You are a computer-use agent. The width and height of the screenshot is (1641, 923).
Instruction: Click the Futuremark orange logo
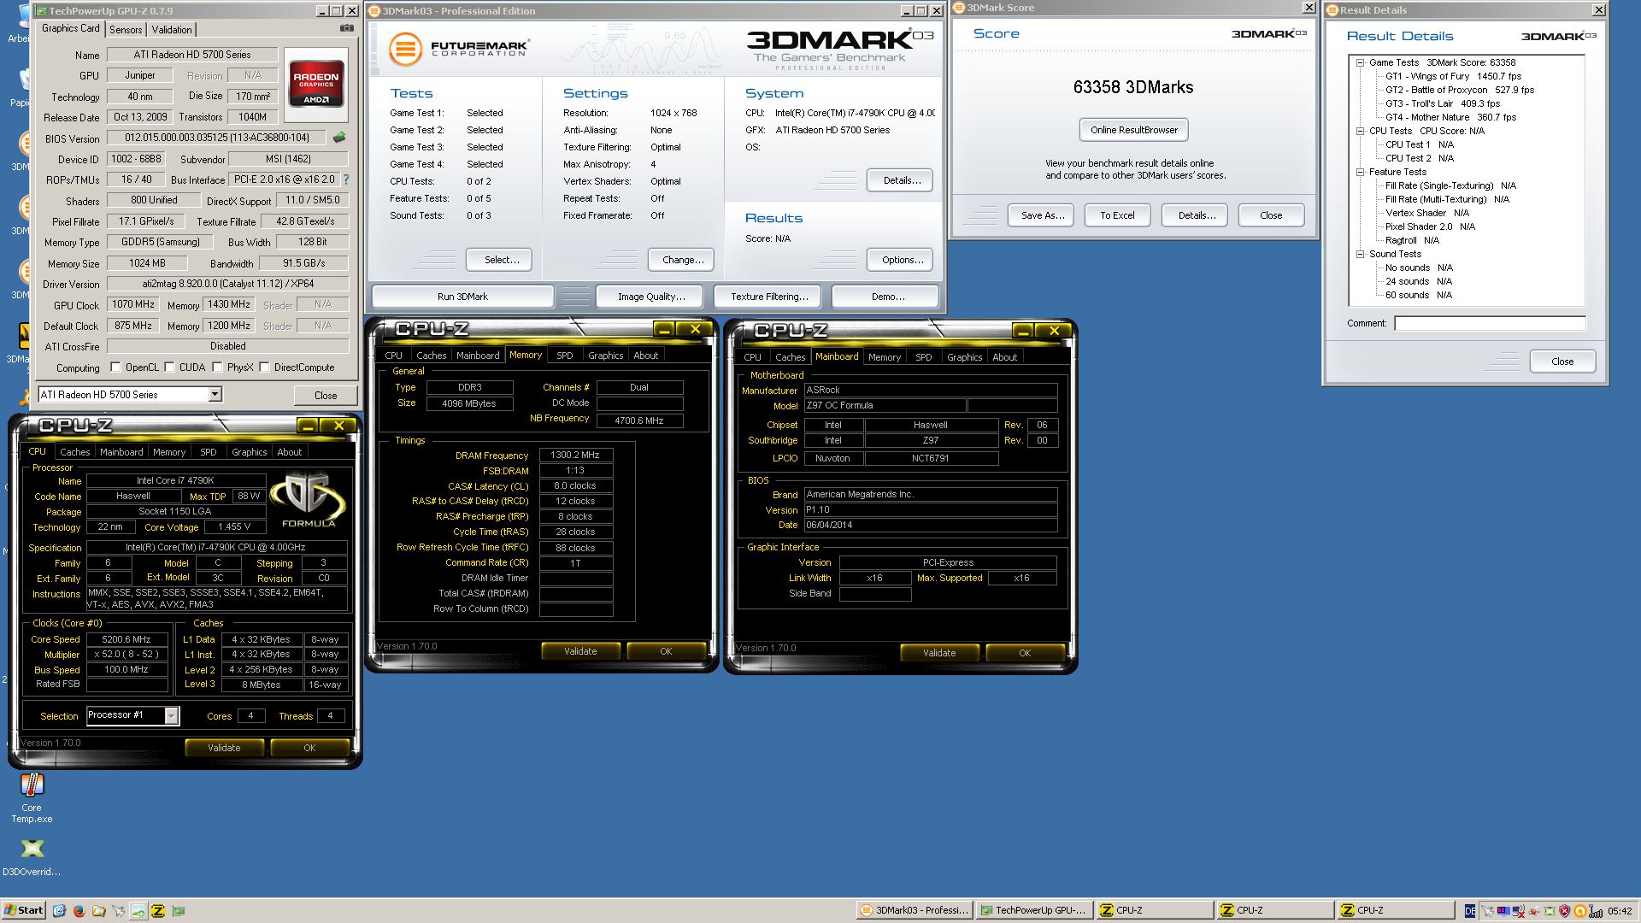(x=406, y=49)
